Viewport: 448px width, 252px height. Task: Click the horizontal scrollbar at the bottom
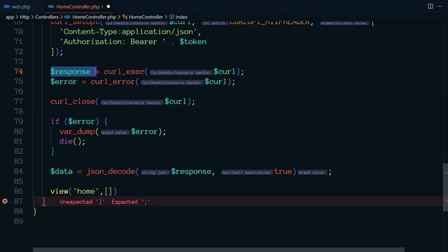point(218,250)
